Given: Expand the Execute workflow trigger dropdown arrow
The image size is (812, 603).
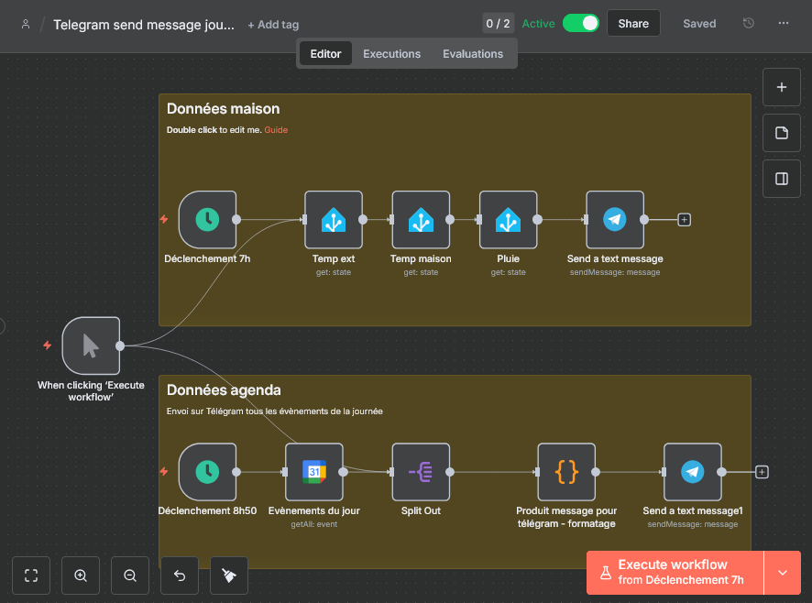Looking at the screenshot, I should [782, 573].
